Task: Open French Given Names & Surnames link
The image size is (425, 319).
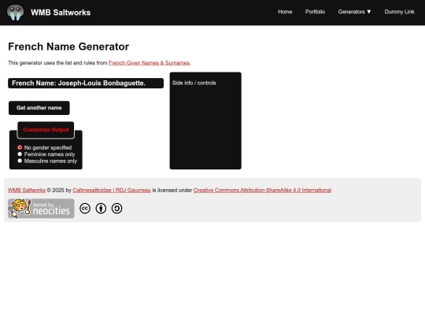Action: coord(149,63)
